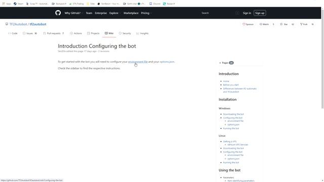324x182 pixels.
Task: Switch to the Projects tab
Action: 93,33
